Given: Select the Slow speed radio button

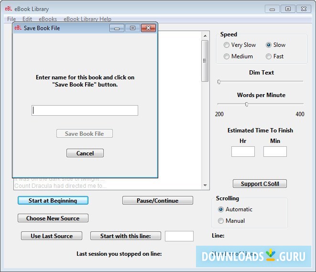Looking at the screenshot, I should coord(269,45).
